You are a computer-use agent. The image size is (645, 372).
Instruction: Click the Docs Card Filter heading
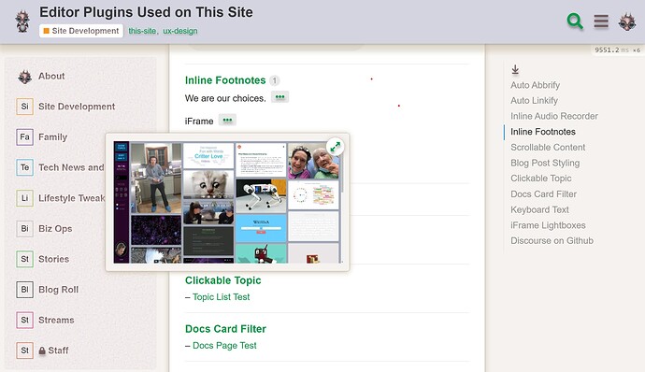(x=225, y=329)
